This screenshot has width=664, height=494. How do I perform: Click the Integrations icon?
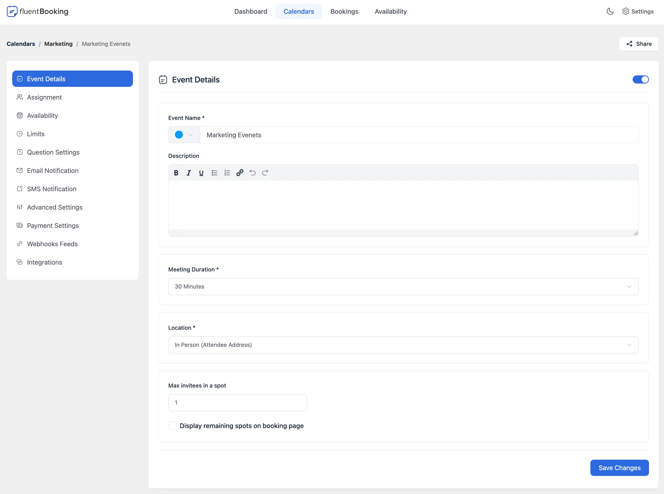tap(20, 262)
